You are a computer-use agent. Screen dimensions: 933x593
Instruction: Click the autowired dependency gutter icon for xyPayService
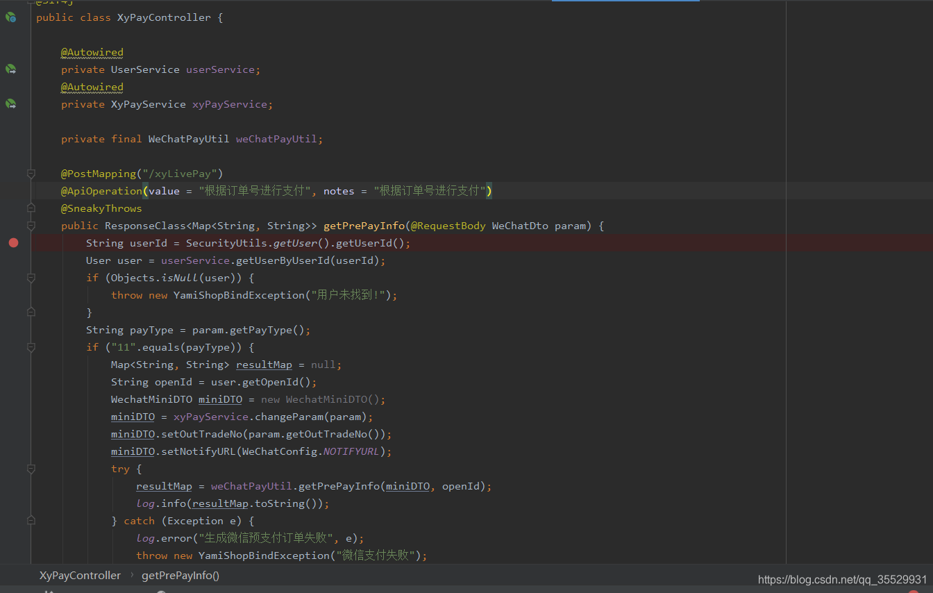pos(10,104)
